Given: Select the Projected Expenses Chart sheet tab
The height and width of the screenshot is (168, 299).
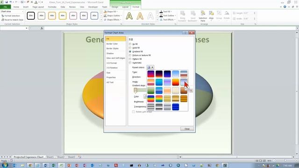Looking at the screenshot, I should pyautogui.click(x=28, y=157).
